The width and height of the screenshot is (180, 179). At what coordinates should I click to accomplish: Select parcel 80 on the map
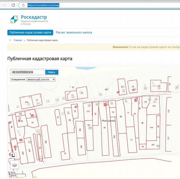121,117
